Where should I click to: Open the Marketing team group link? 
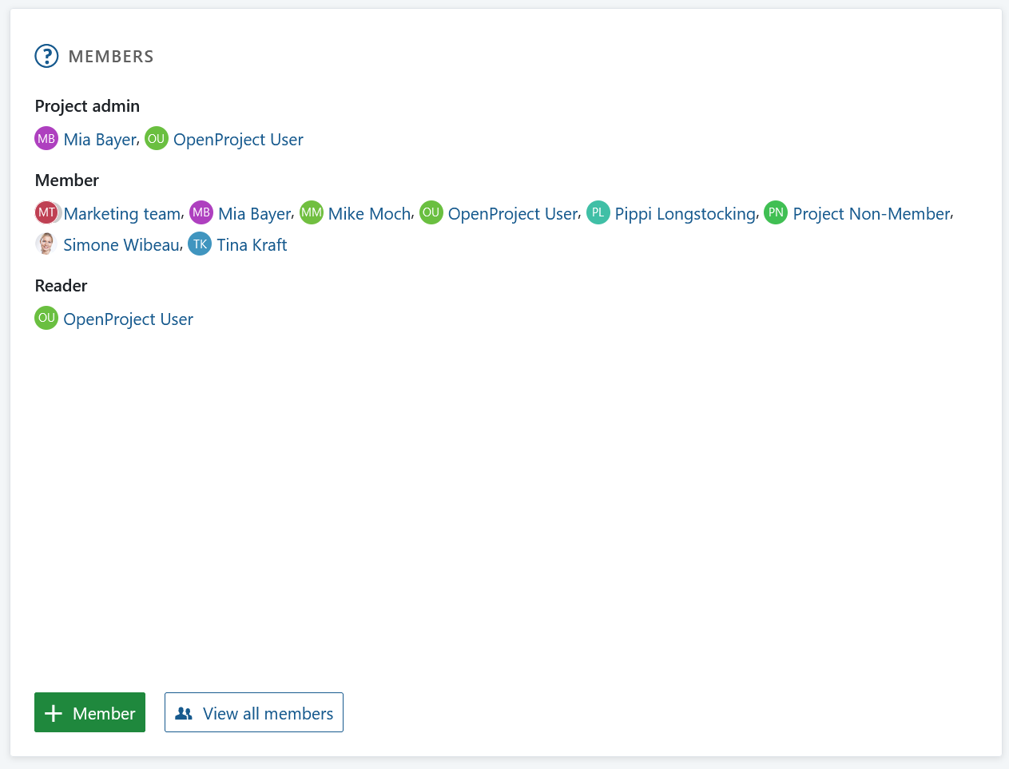point(122,214)
